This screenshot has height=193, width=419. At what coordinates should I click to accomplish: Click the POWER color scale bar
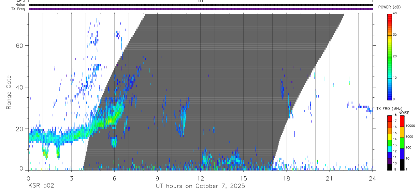click(x=390, y=57)
